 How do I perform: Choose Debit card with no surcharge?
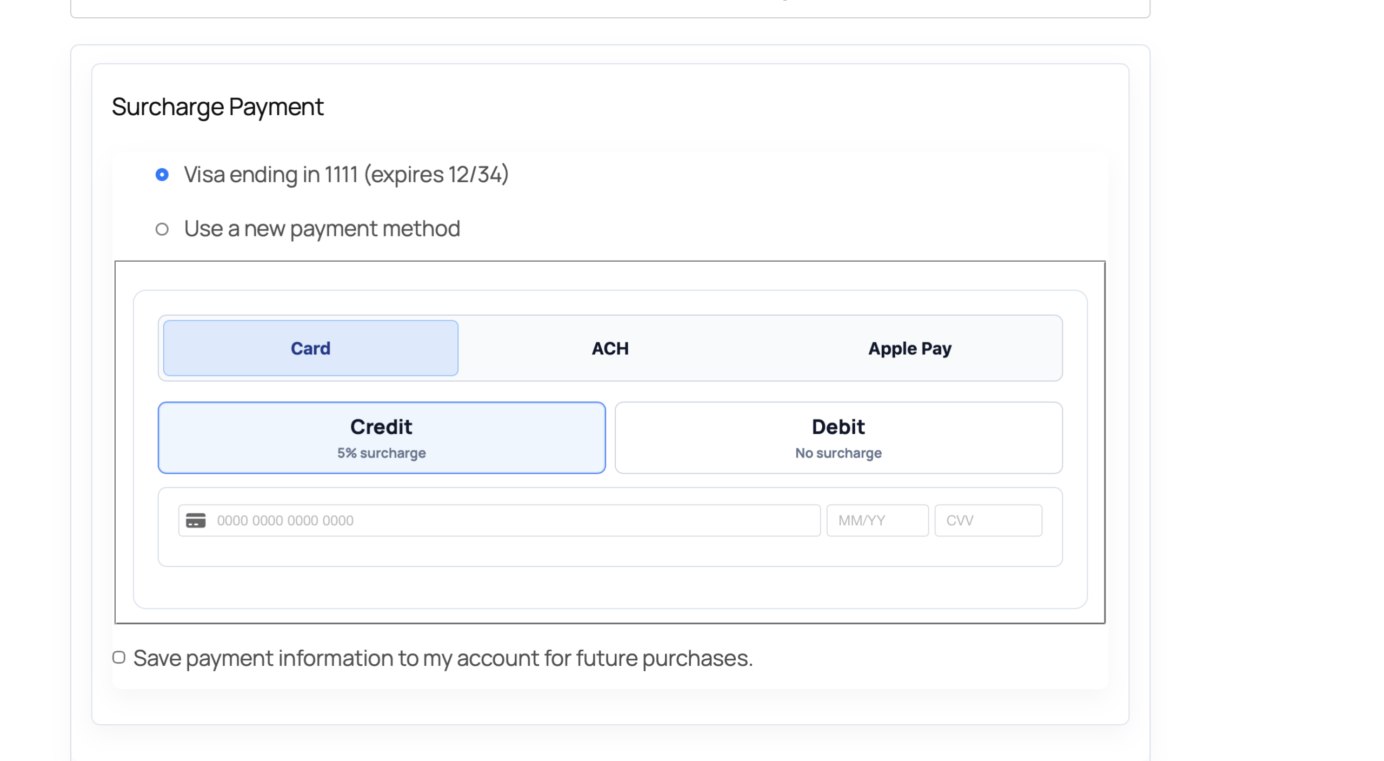click(x=839, y=438)
